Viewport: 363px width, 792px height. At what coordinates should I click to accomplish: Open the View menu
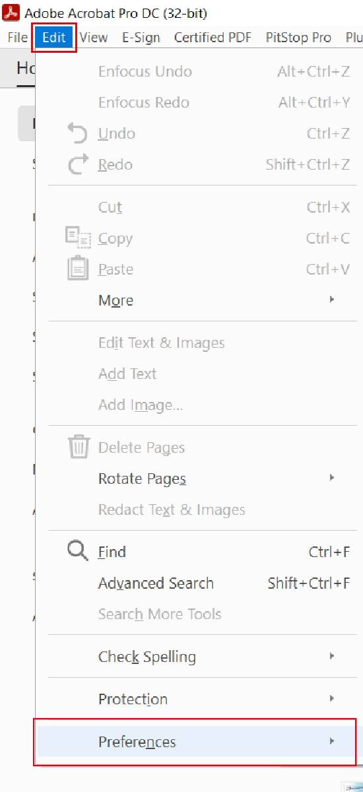(x=94, y=37)
